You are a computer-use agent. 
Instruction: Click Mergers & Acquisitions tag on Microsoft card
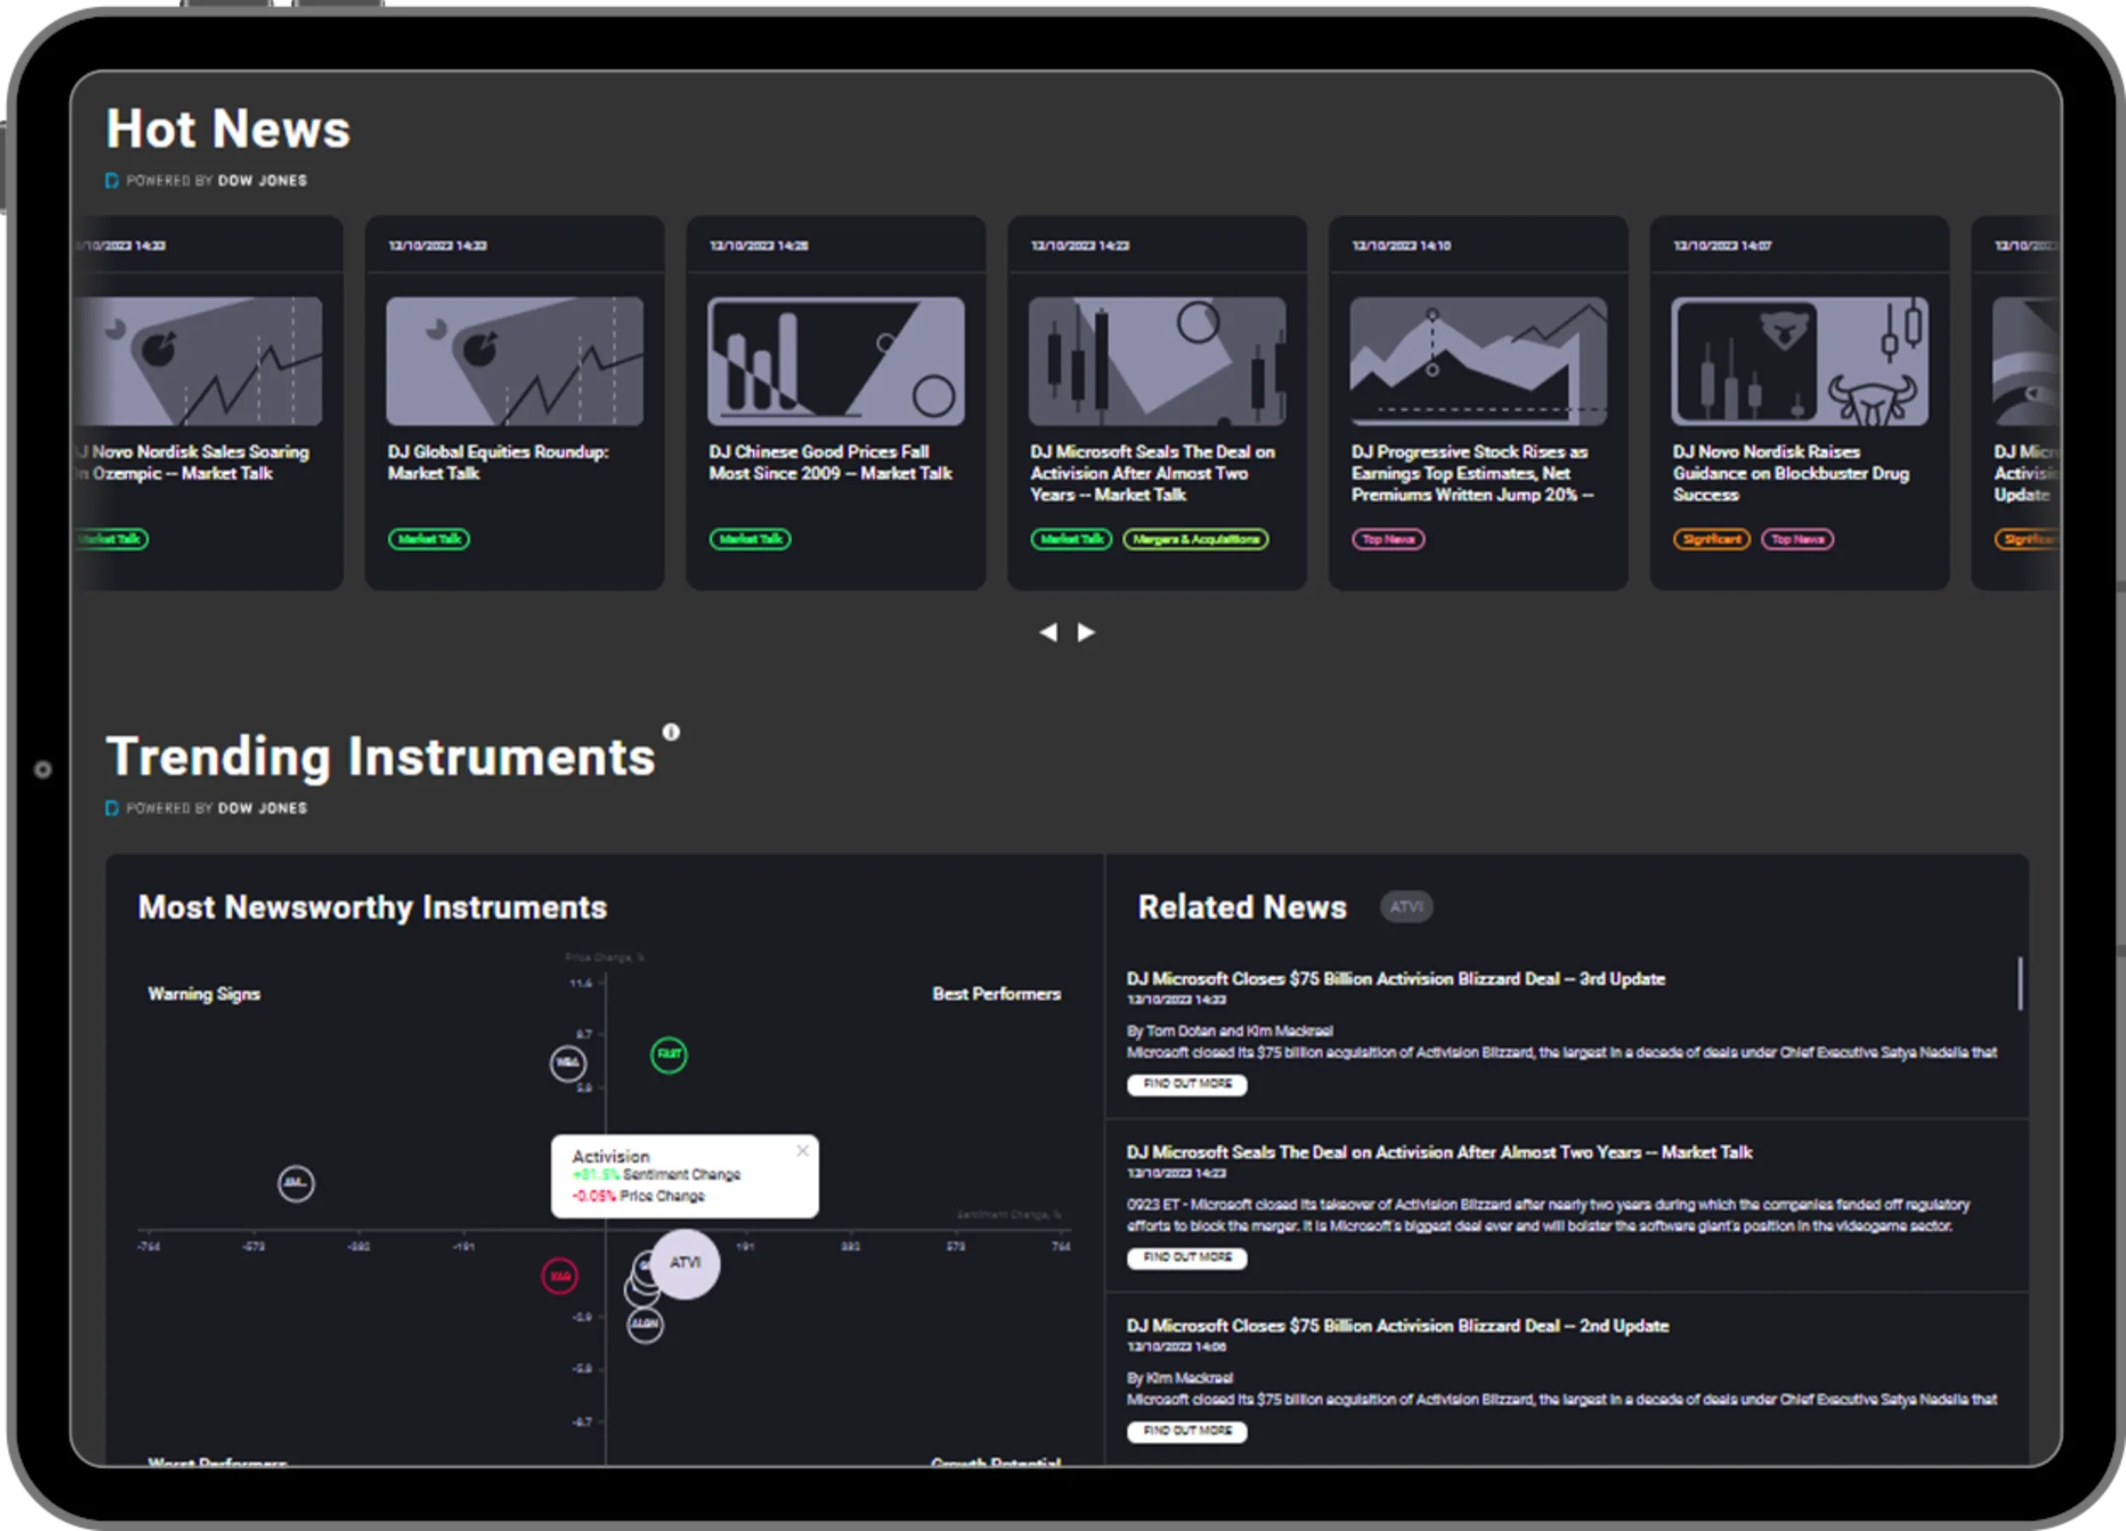1195,539
